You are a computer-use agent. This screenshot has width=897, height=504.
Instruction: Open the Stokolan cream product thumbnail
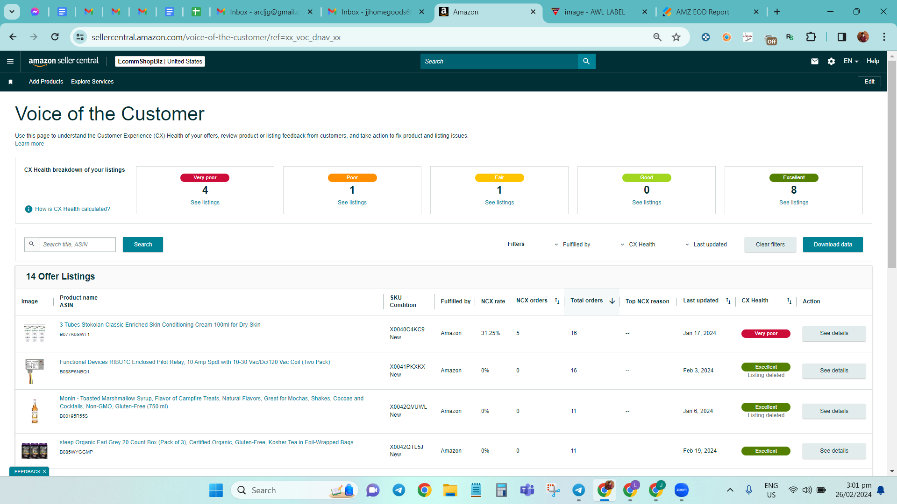(x=35, y=333)
